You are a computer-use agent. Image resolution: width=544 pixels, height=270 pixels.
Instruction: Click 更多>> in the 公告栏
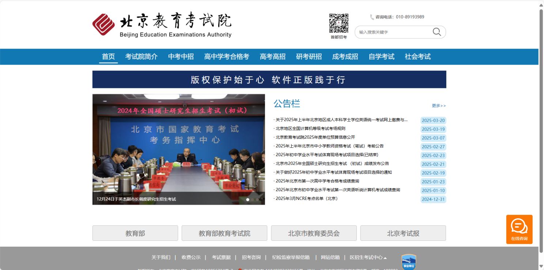pyautogui.click(x=439, y=106)
